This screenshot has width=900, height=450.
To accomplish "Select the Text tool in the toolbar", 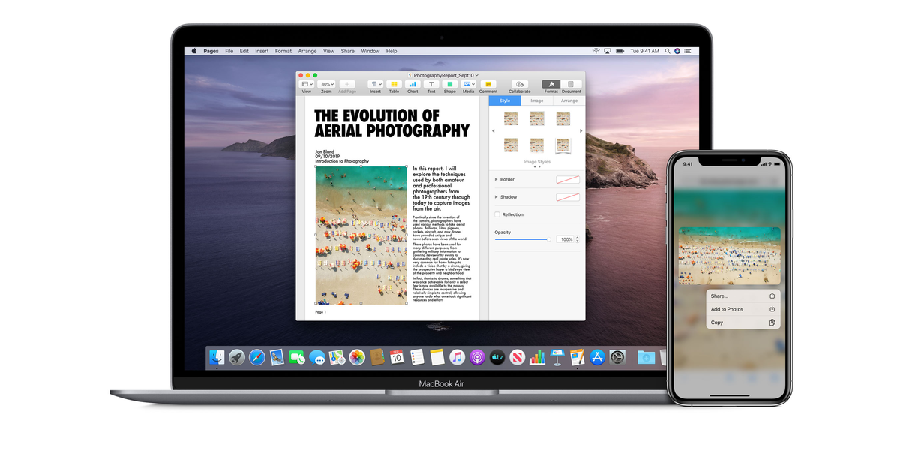I will [431, 83].
